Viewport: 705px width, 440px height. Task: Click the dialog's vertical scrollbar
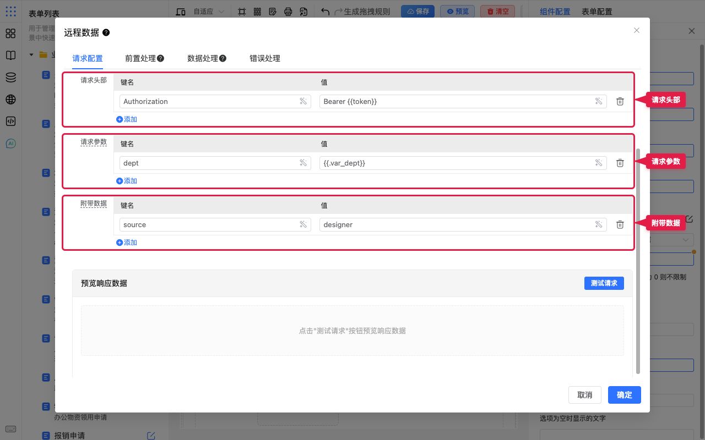pyautogui.click(x=638, y=261)
